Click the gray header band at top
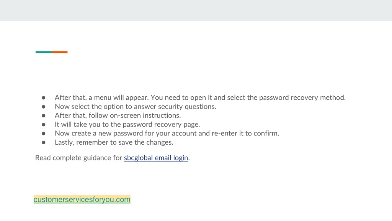392x221 pixels. 196,10
